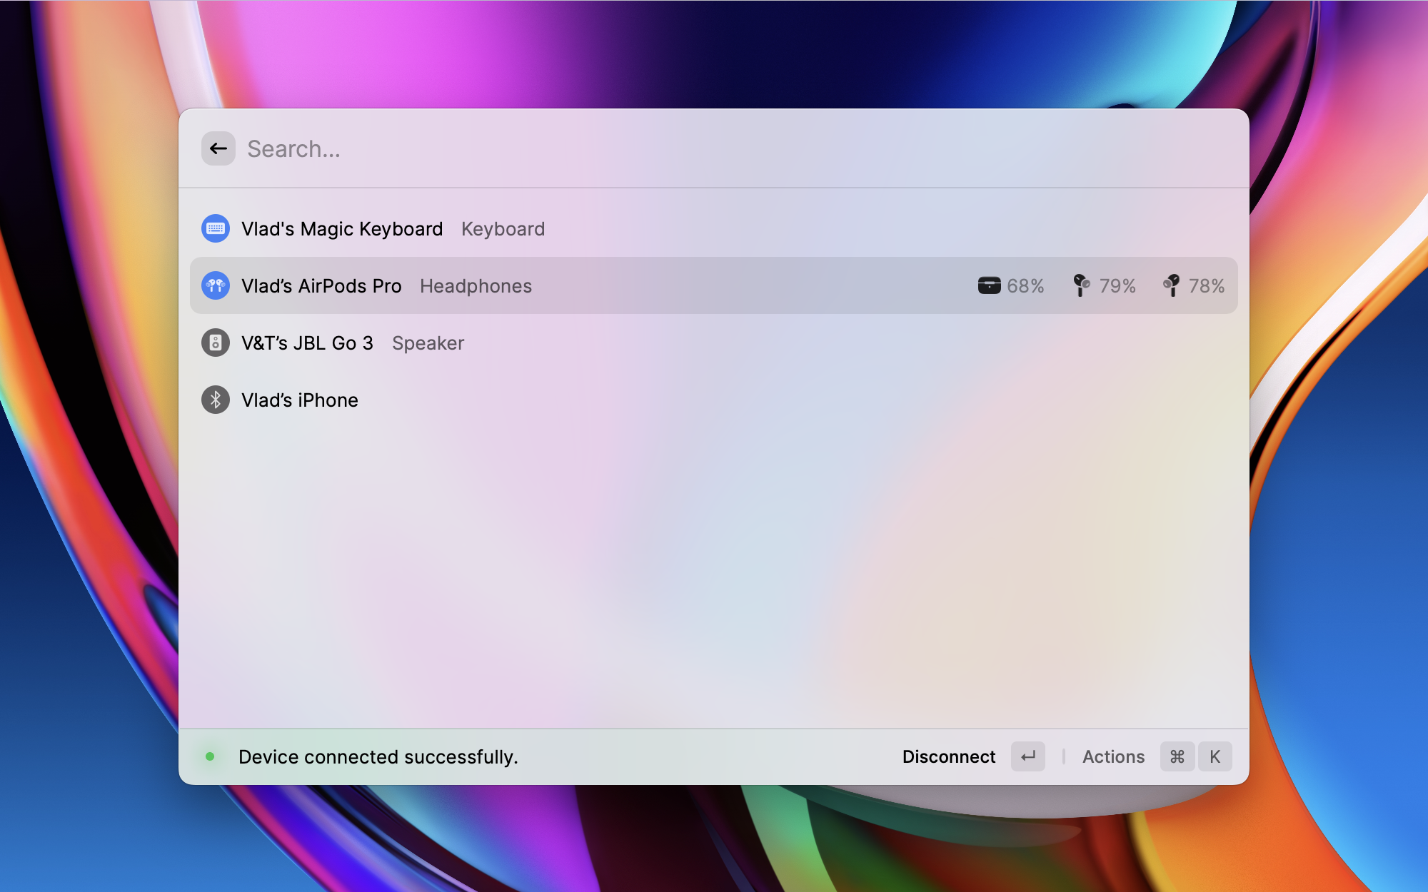Viewport: 1428px width, 892px height.
Task: Choose V&T's JBL Go 3 entry
Action: click(x=307, y=343)
